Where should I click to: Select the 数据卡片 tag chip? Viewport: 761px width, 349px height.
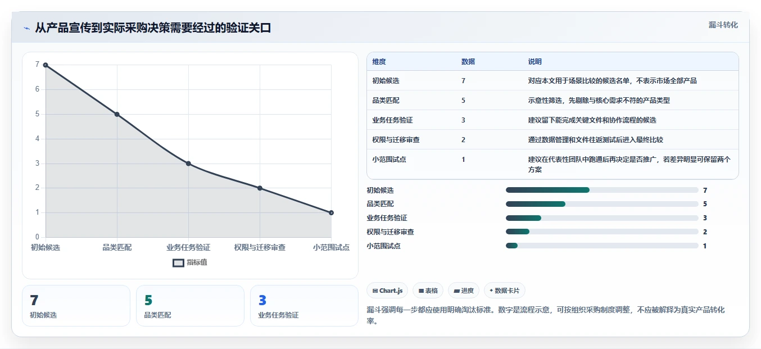click(x=504, y=291)
